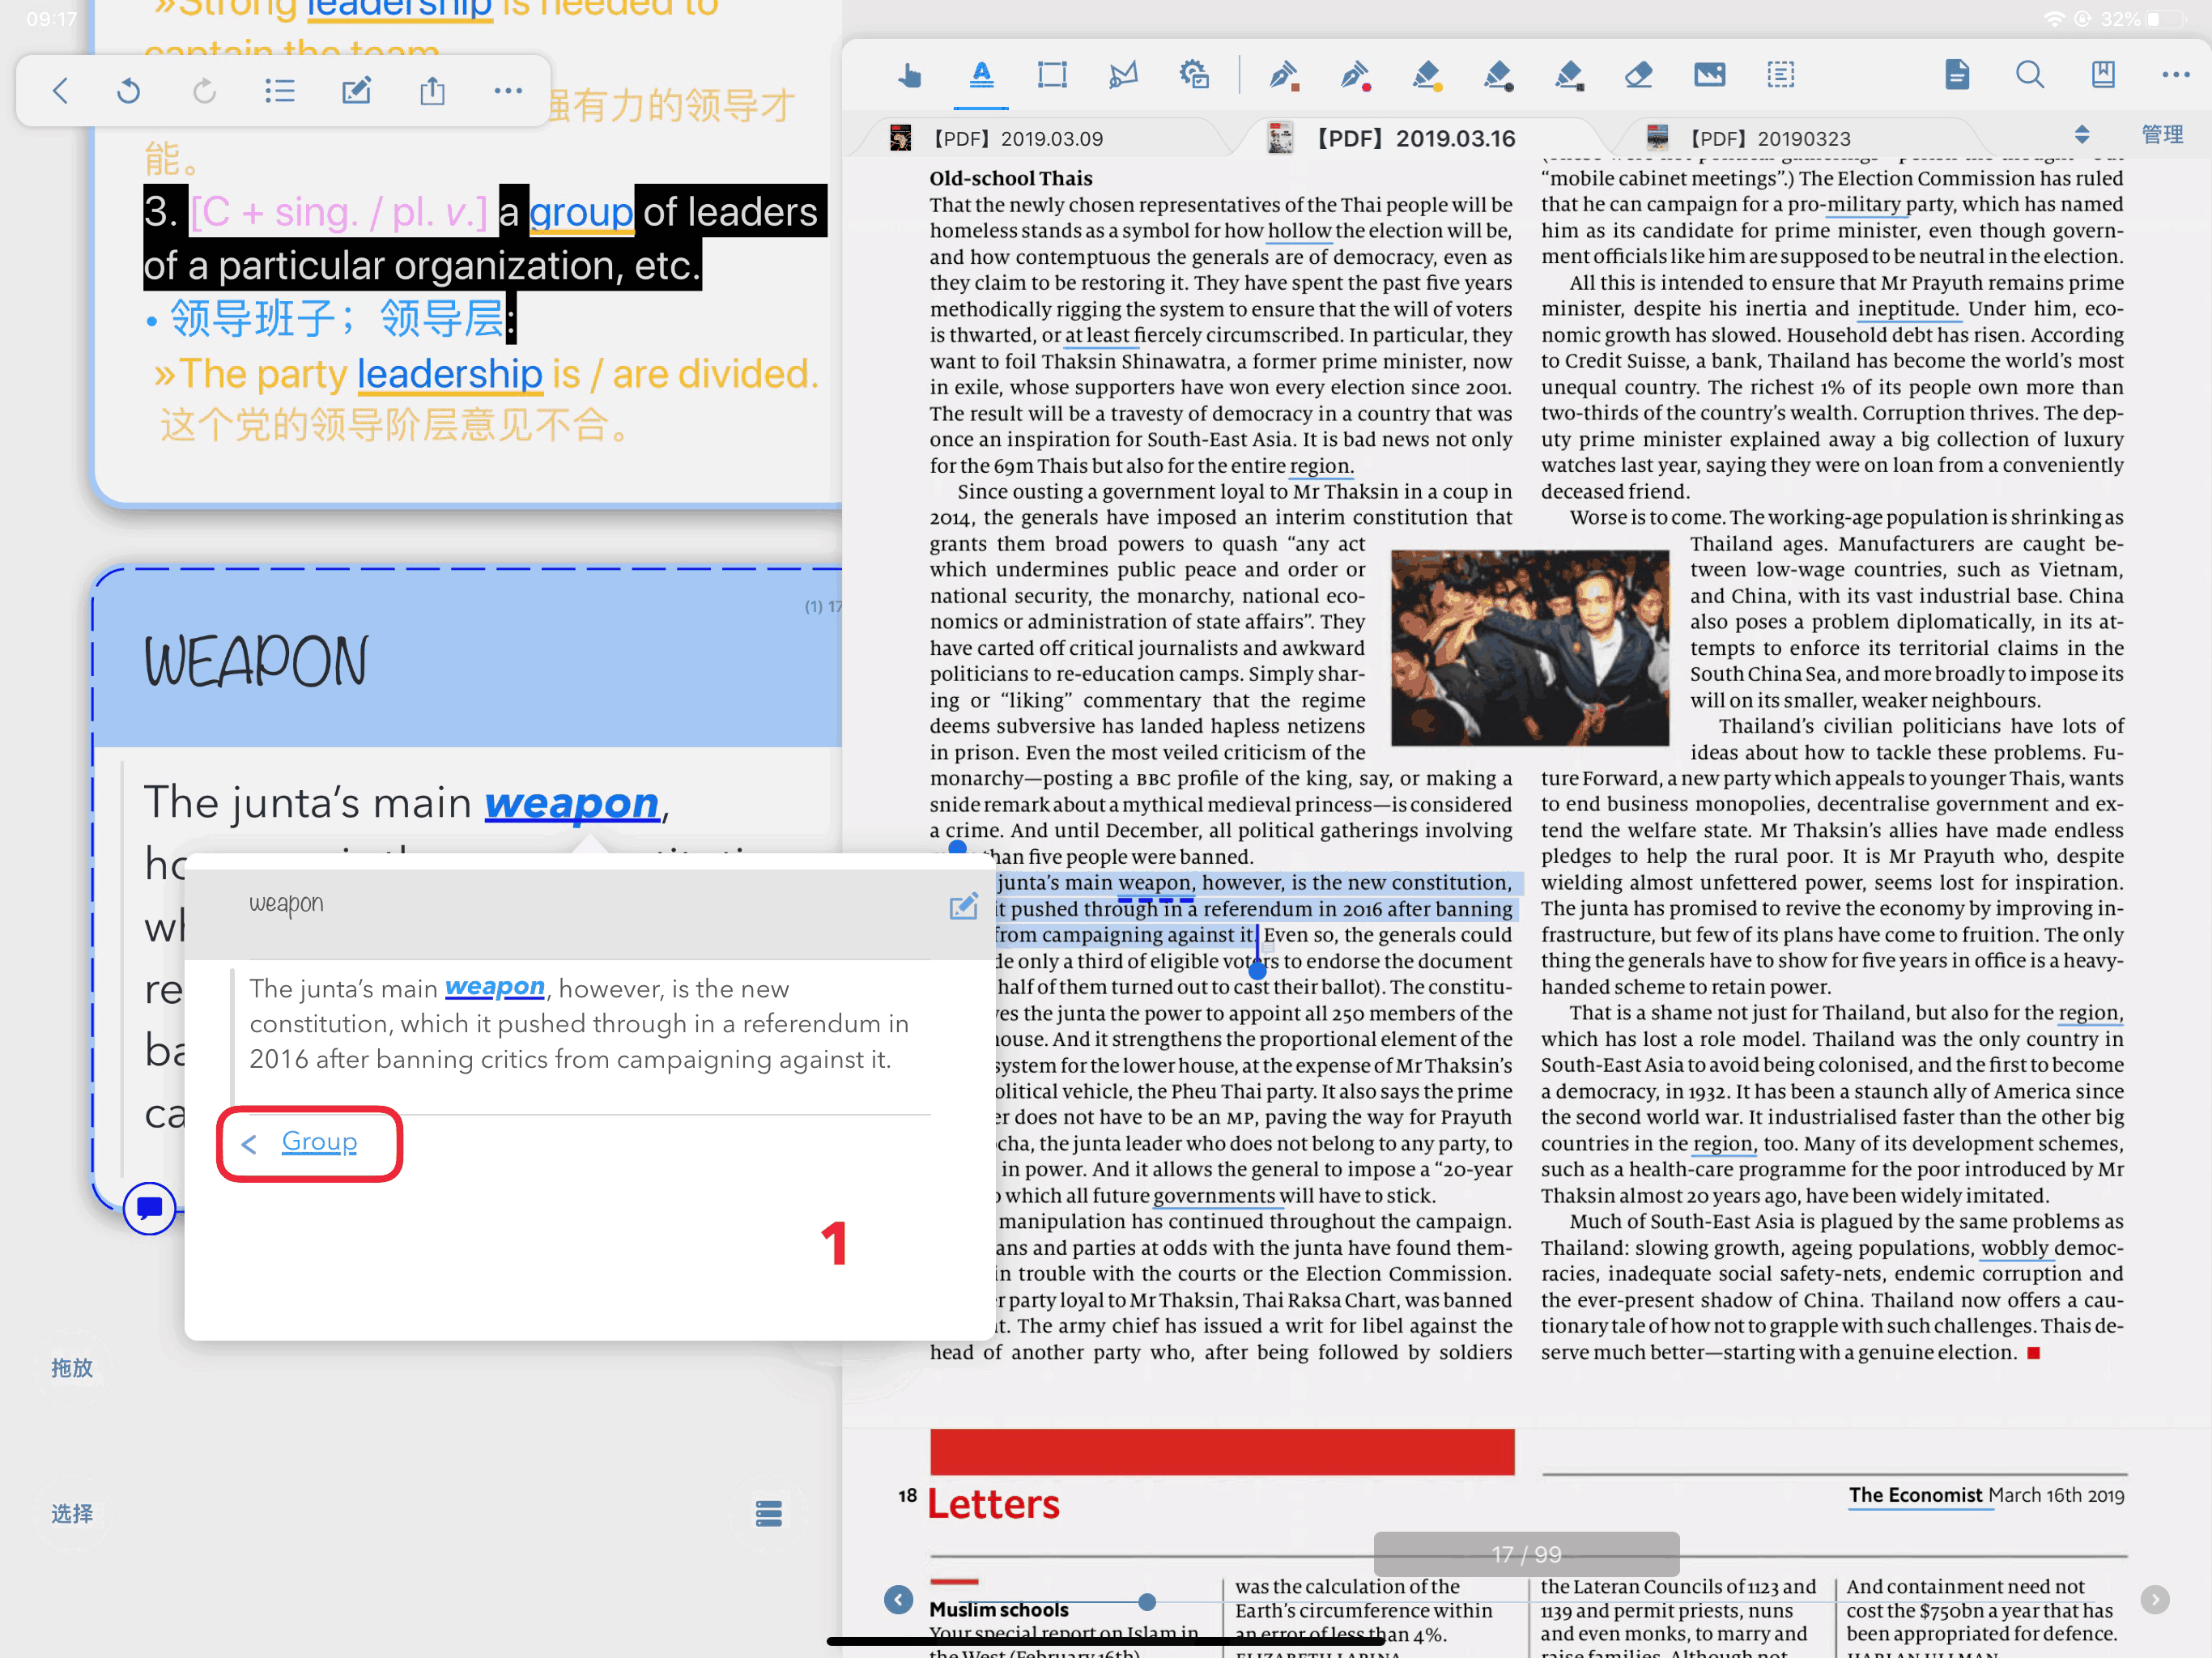Open the bookmarks panel

pyautogui.click(x=2103, y=75)
